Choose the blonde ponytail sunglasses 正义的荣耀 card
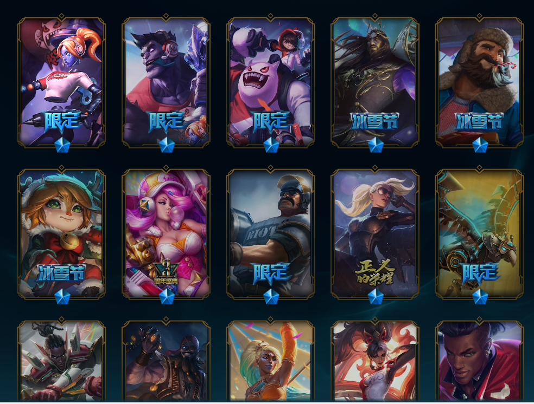 375,234
